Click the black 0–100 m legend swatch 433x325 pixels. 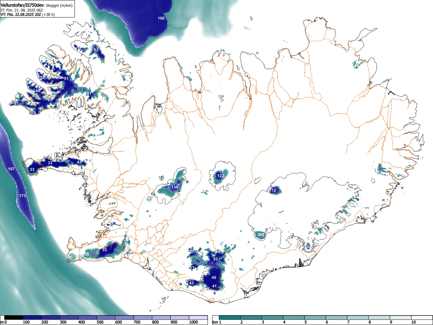pos(14,318)
